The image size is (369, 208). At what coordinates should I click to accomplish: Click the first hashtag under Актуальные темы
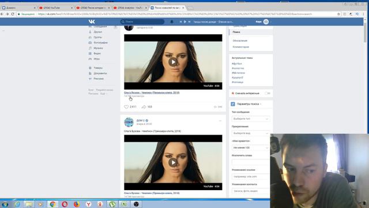237,64
